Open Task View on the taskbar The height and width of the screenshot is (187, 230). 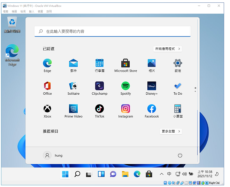click(x=89, y=174)
